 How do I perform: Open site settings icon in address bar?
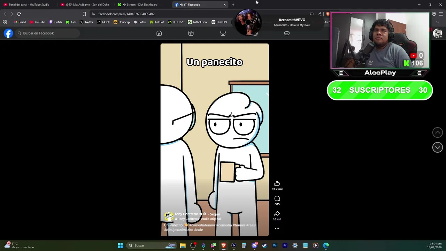(x=93, y=14)
